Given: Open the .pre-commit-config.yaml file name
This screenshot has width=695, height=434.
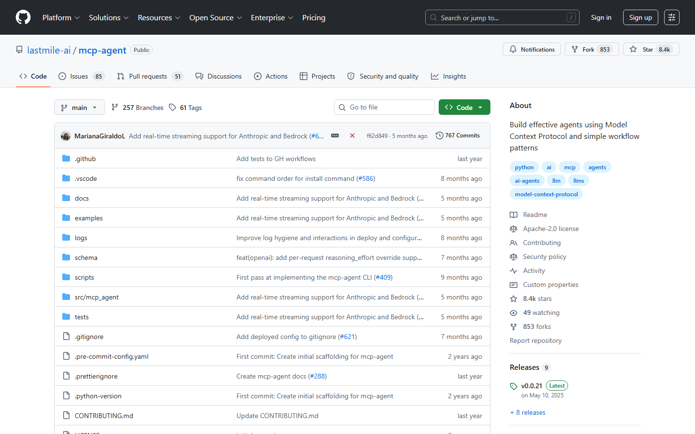Looking at the screenshot, I should (111, 356).
